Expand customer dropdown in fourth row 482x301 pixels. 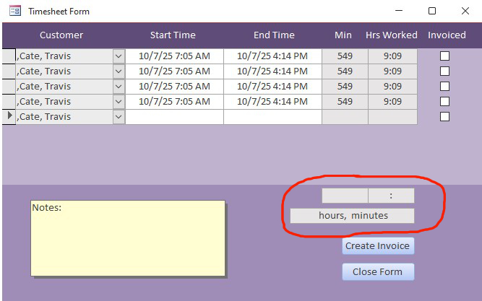click(119, 102)
